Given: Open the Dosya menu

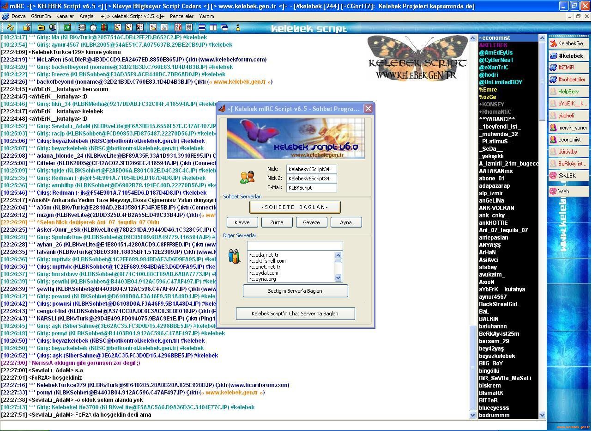Looking at the screenshot, I should click(x=19, y=16).
